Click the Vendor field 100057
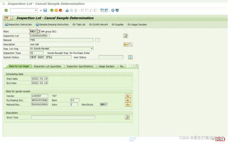Image resolution: width=228 pixels, height=143 pixels. coord(39,96)
